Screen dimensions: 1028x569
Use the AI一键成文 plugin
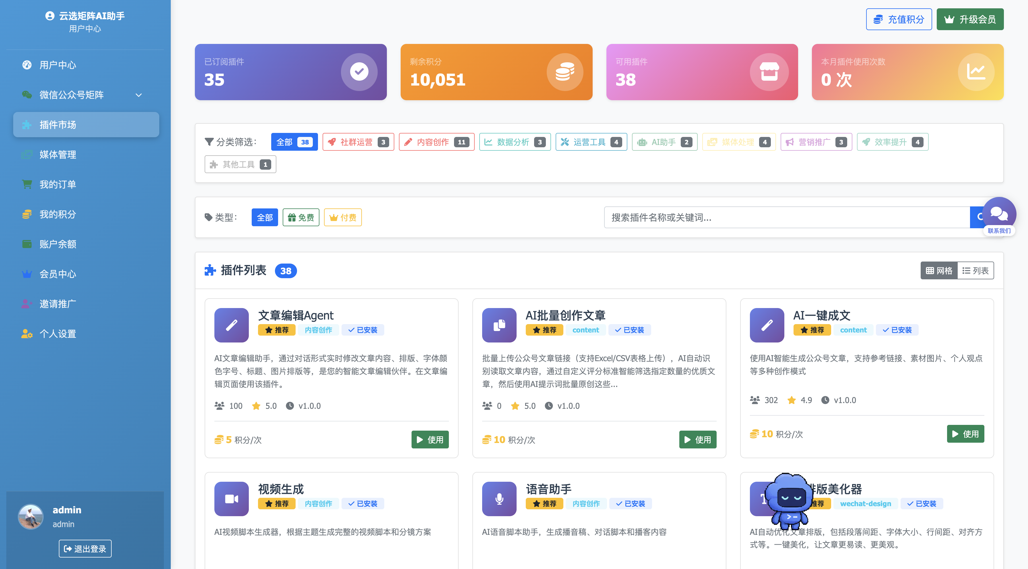(x=965, y=433)
